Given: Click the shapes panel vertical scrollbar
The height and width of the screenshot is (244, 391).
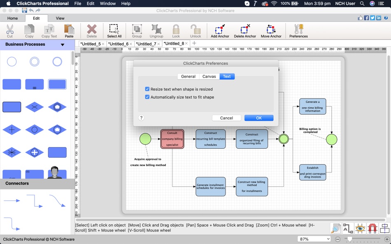Looking at the screenshot, I should pos(73,58).
